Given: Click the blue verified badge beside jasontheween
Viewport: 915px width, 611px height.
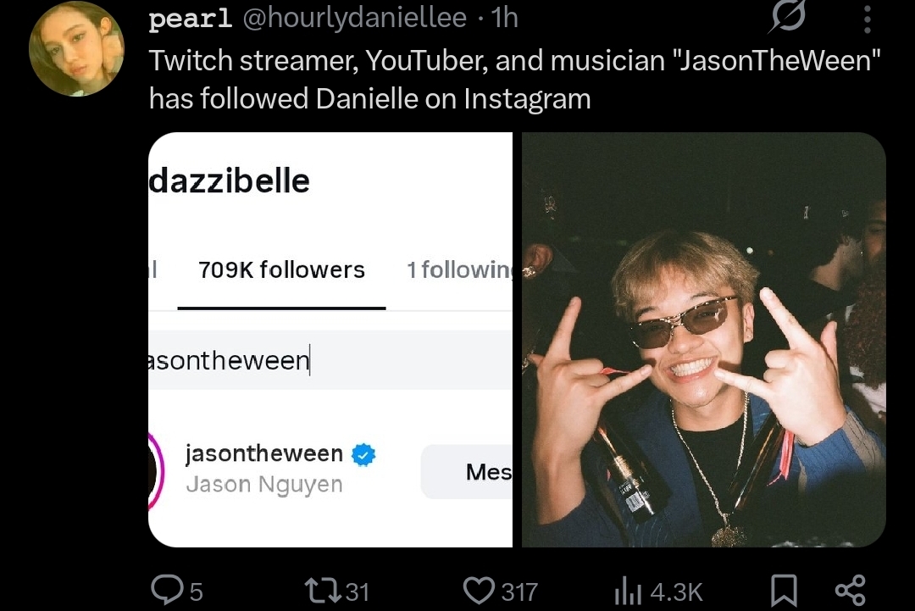Looking at the screenshot, I should coord(363,454).
